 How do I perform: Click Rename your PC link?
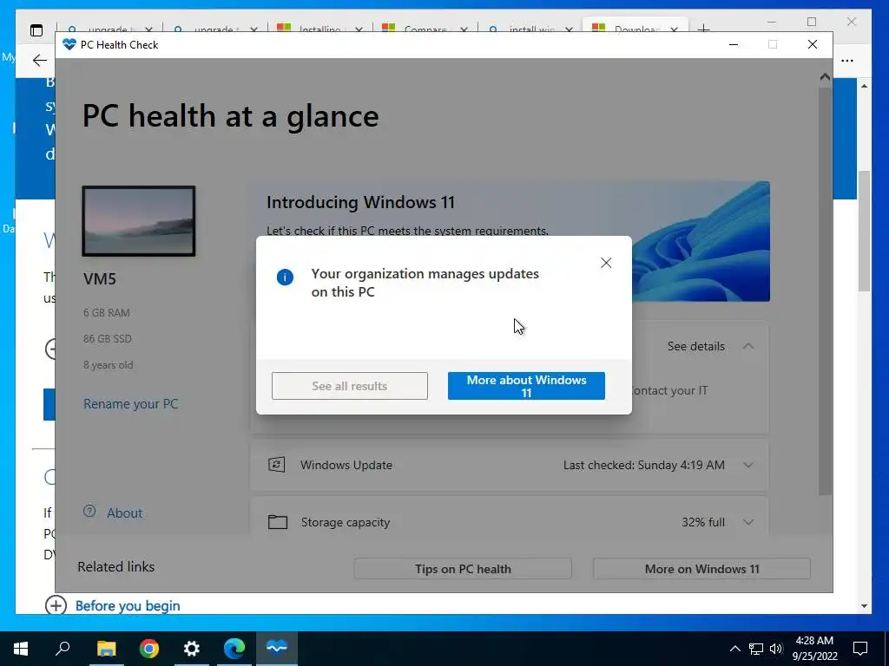pos(130,404)
